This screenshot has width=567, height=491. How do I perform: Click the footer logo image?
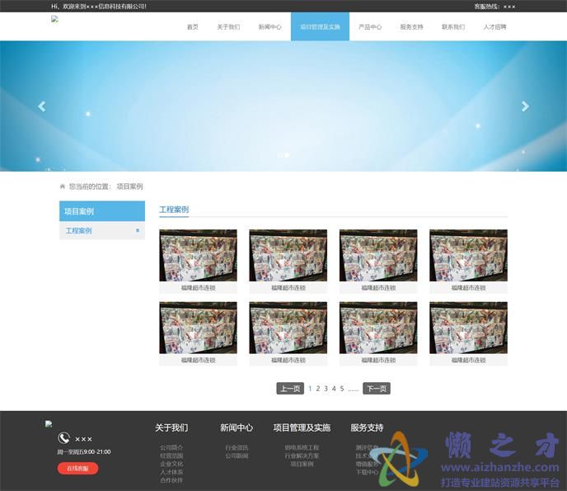tap(49, 423)
